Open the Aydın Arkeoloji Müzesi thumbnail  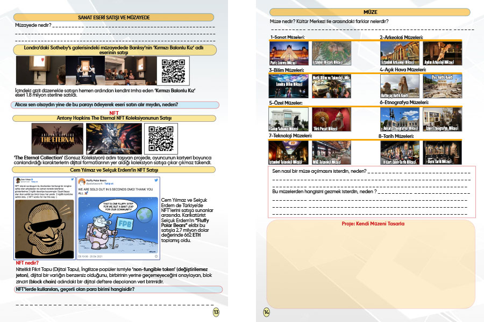pyautogui.click(x=443, y=53)
